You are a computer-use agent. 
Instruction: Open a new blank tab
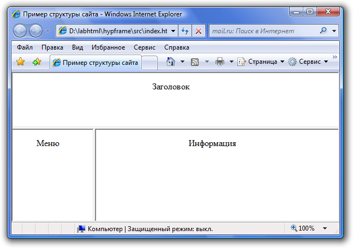click(x=149, y=63)
